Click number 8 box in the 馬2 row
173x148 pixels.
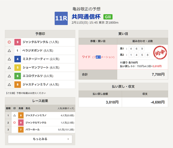click(148, 55)
